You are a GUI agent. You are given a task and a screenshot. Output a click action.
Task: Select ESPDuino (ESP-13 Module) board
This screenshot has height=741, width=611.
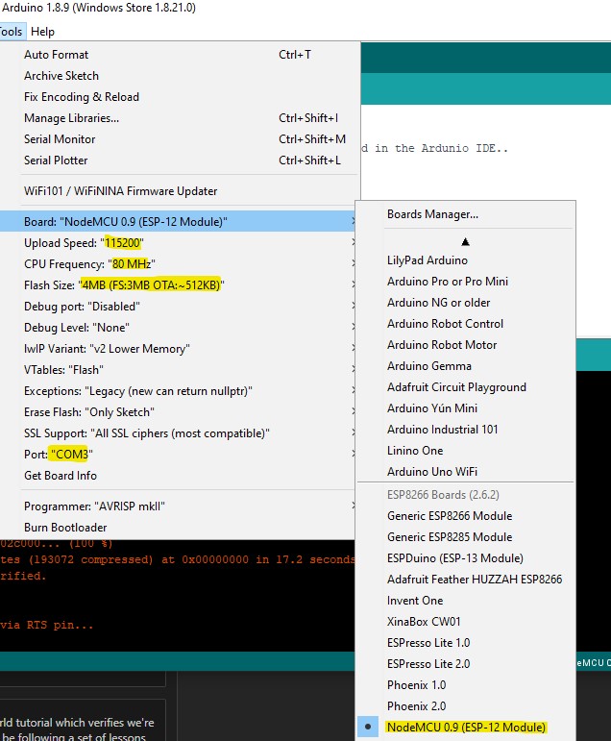coord(466,558)
